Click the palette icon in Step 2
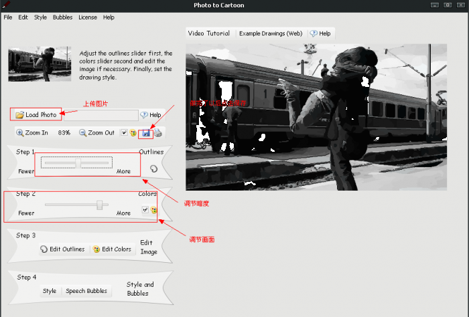Image resolution: width=469 pixels, height=317 pixels. point(153,210)
